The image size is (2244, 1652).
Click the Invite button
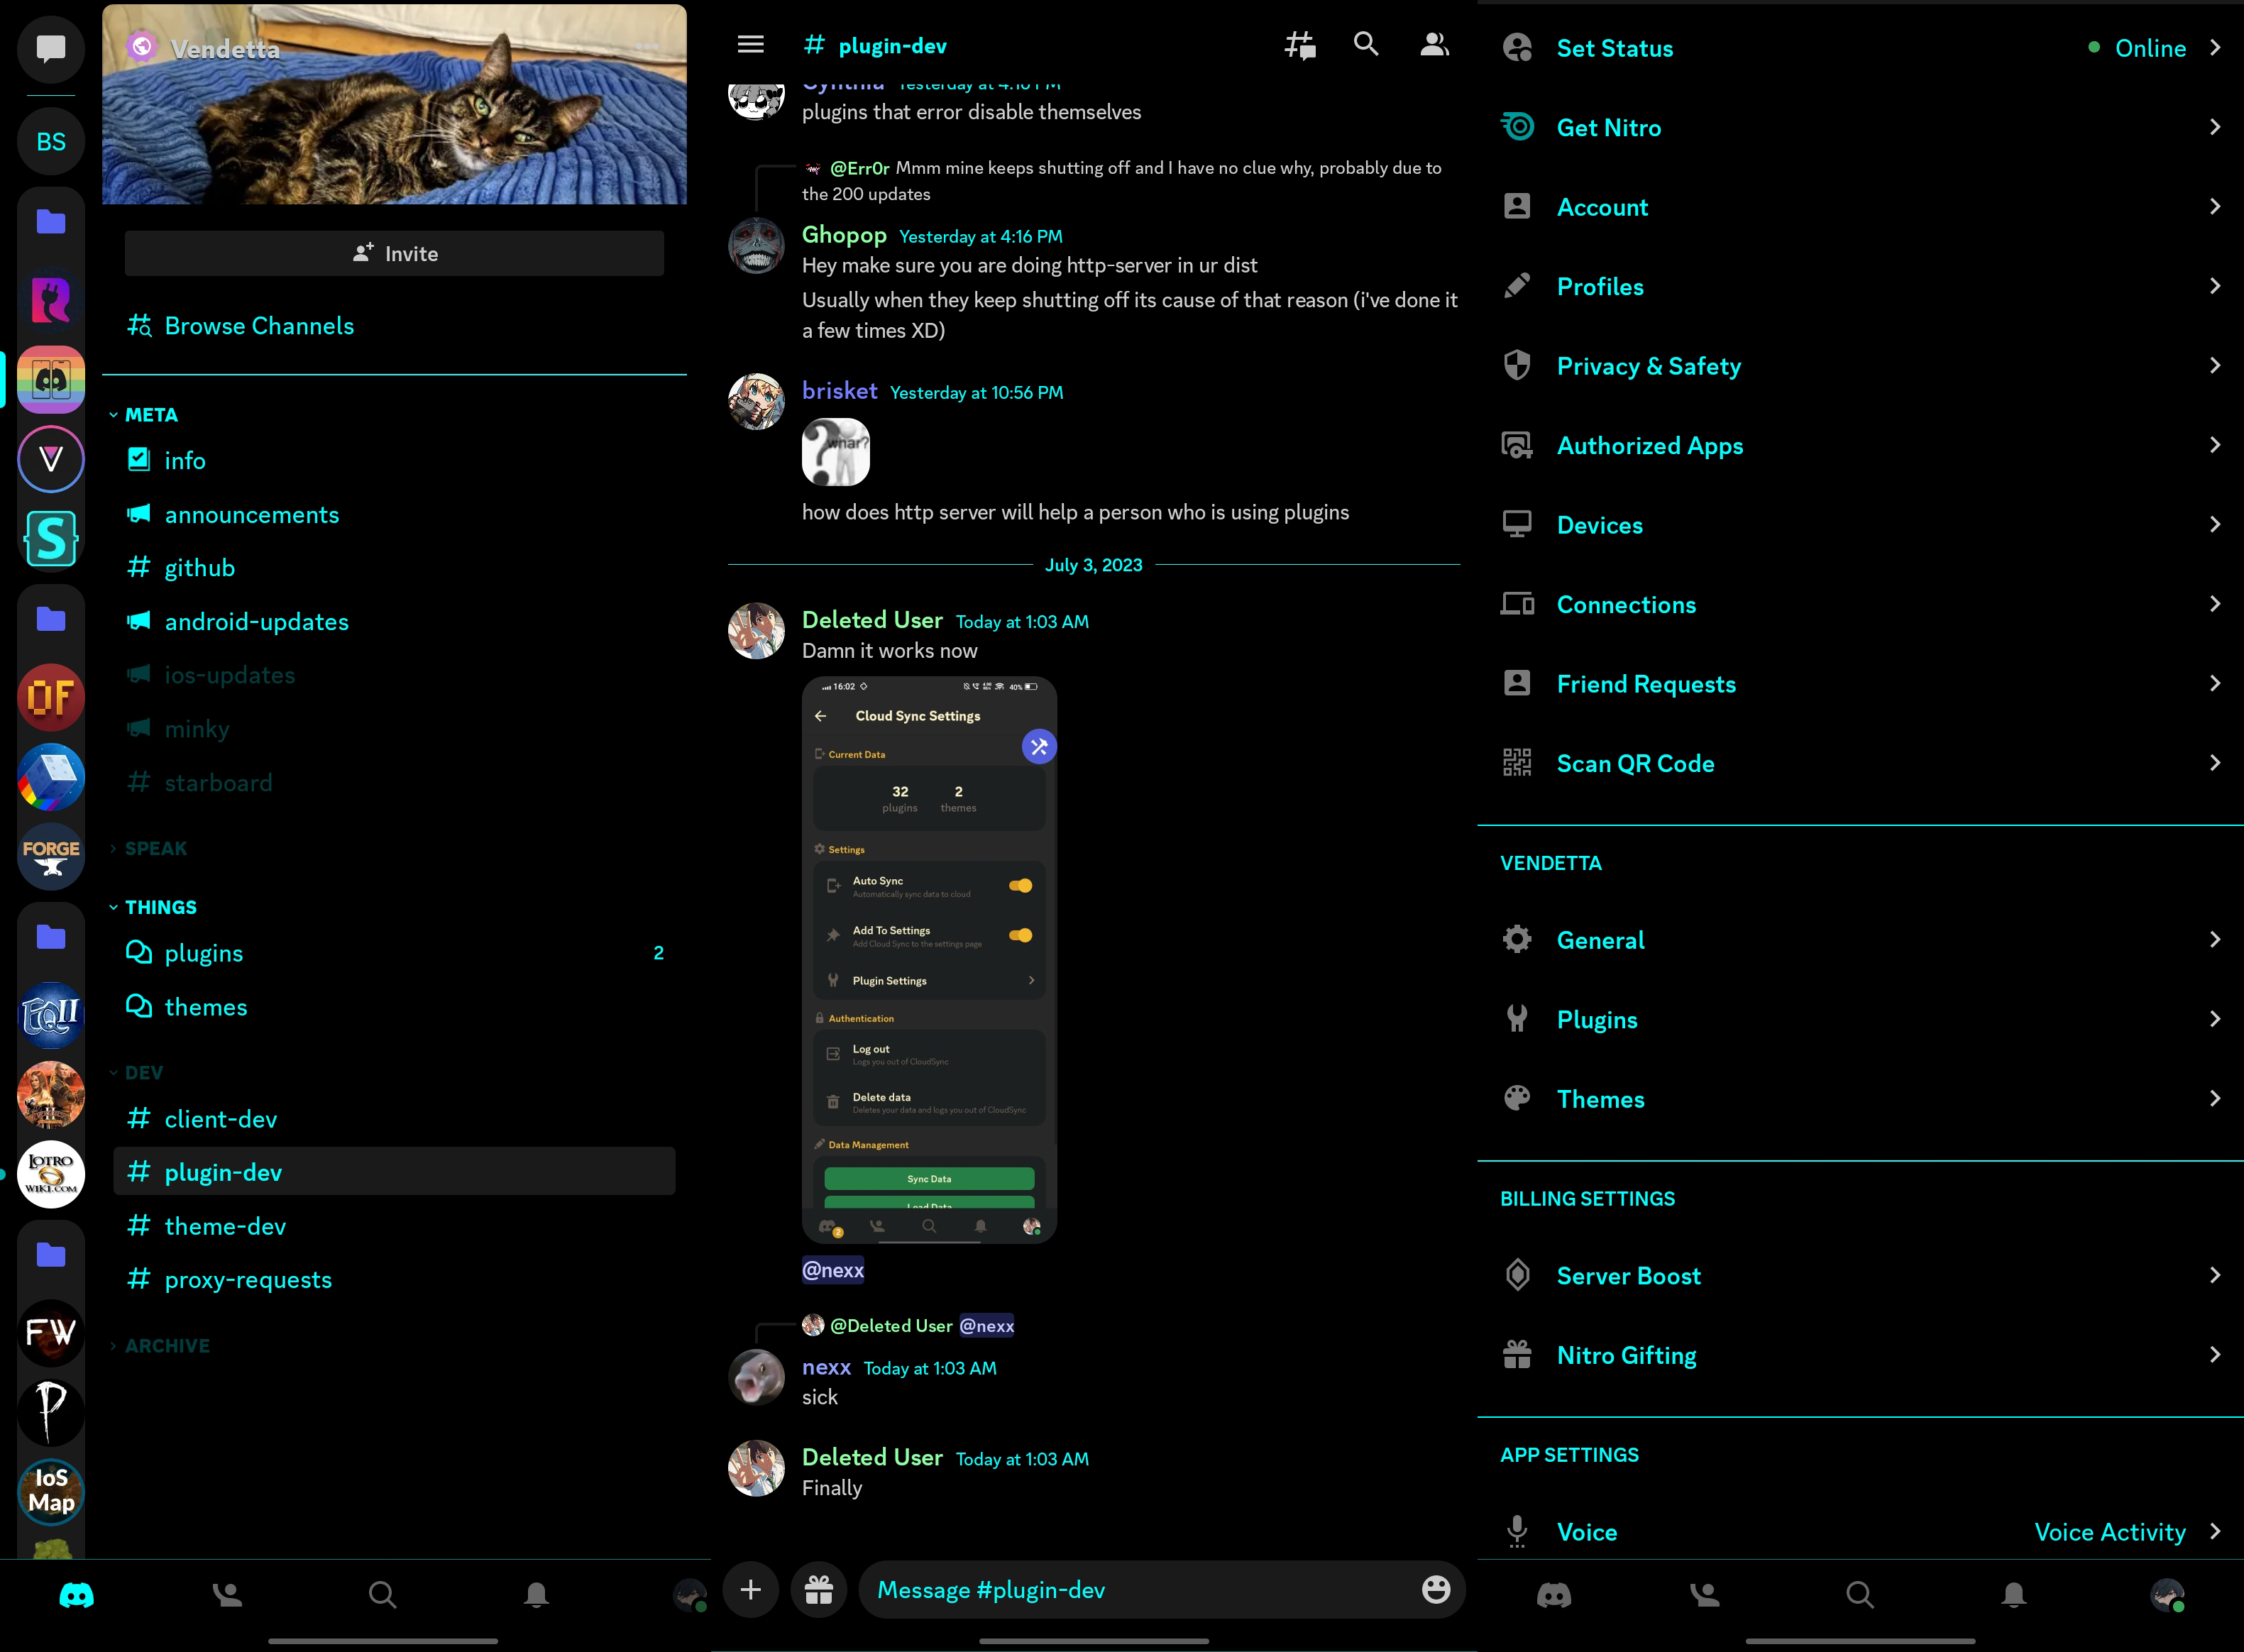click(394, 254)
